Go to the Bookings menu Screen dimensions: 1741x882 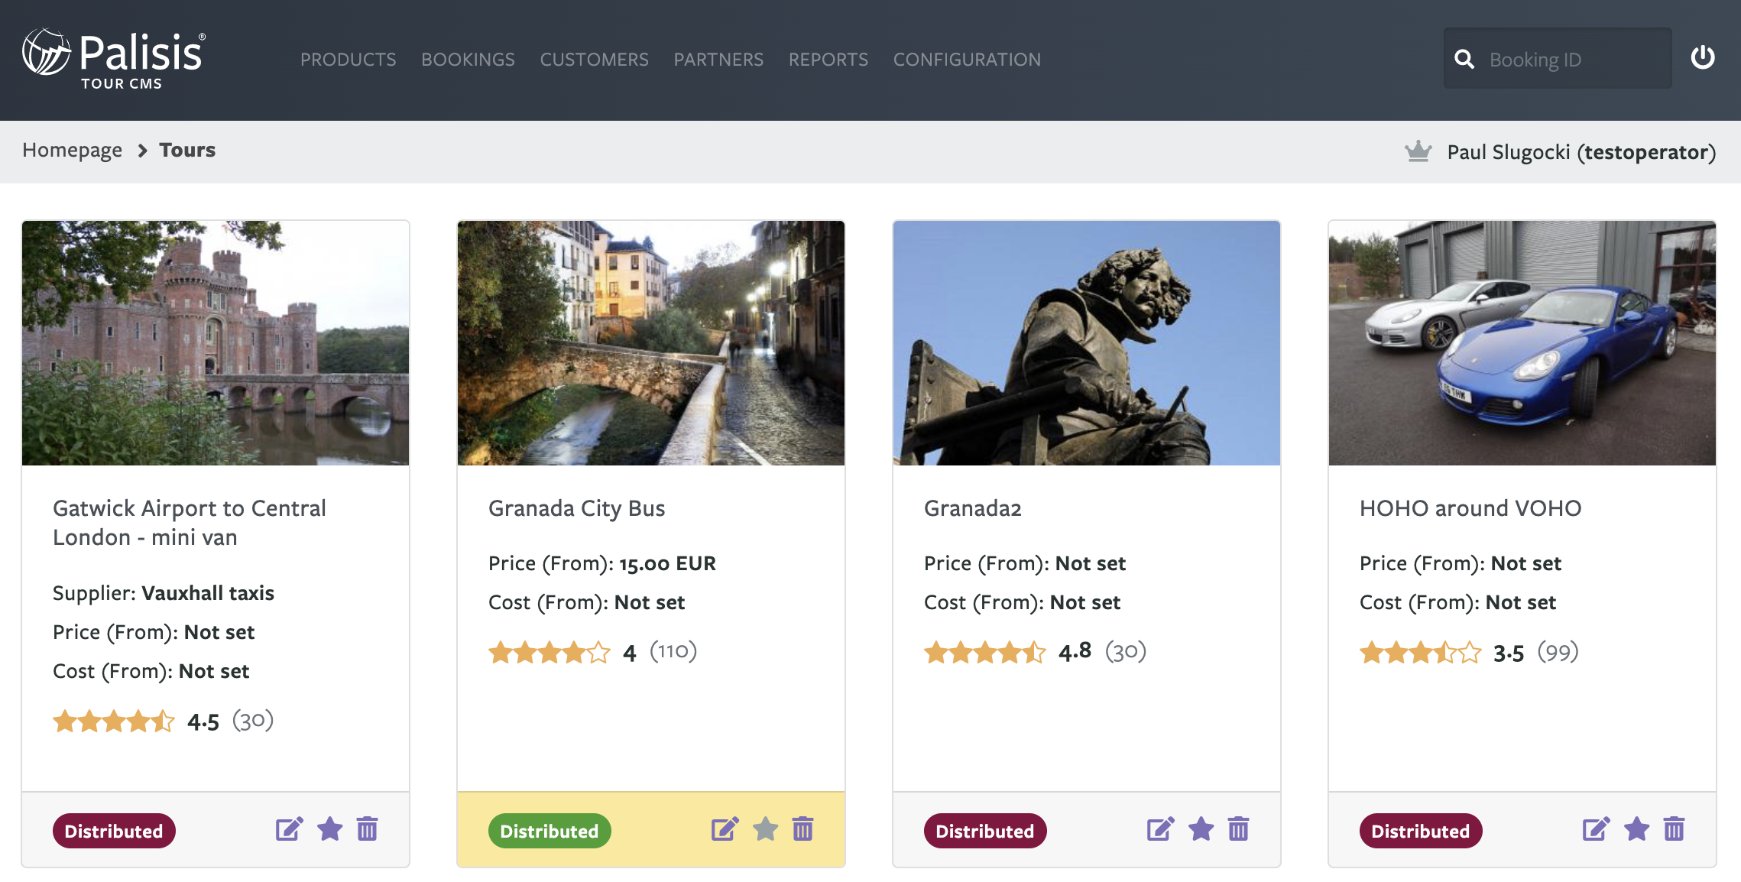coord(468,60)
